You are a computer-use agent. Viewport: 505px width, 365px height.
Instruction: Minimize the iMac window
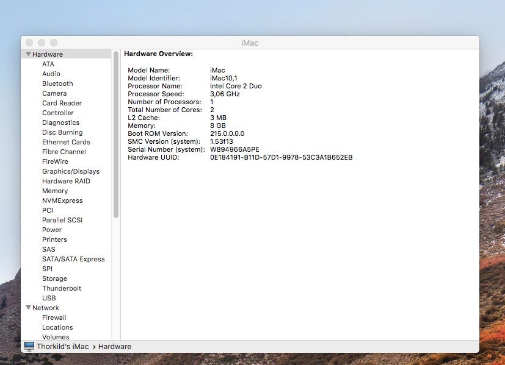click(42, 43)
